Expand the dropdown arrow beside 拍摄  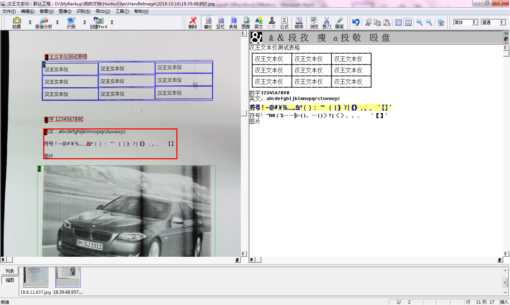click(x=30, y=23)
